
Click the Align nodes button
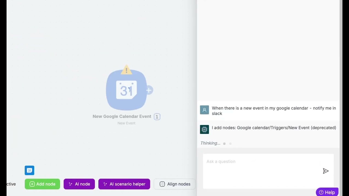174,184
